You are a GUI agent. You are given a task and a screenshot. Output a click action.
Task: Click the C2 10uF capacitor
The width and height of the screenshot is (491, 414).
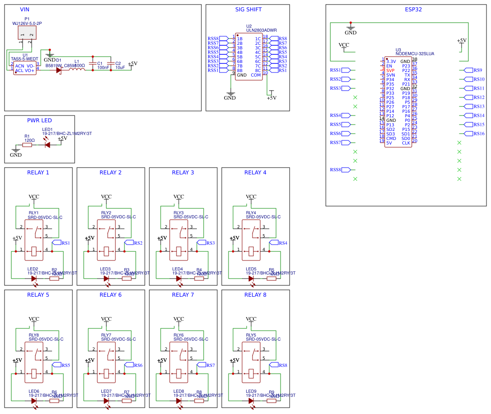click(111, 63)
